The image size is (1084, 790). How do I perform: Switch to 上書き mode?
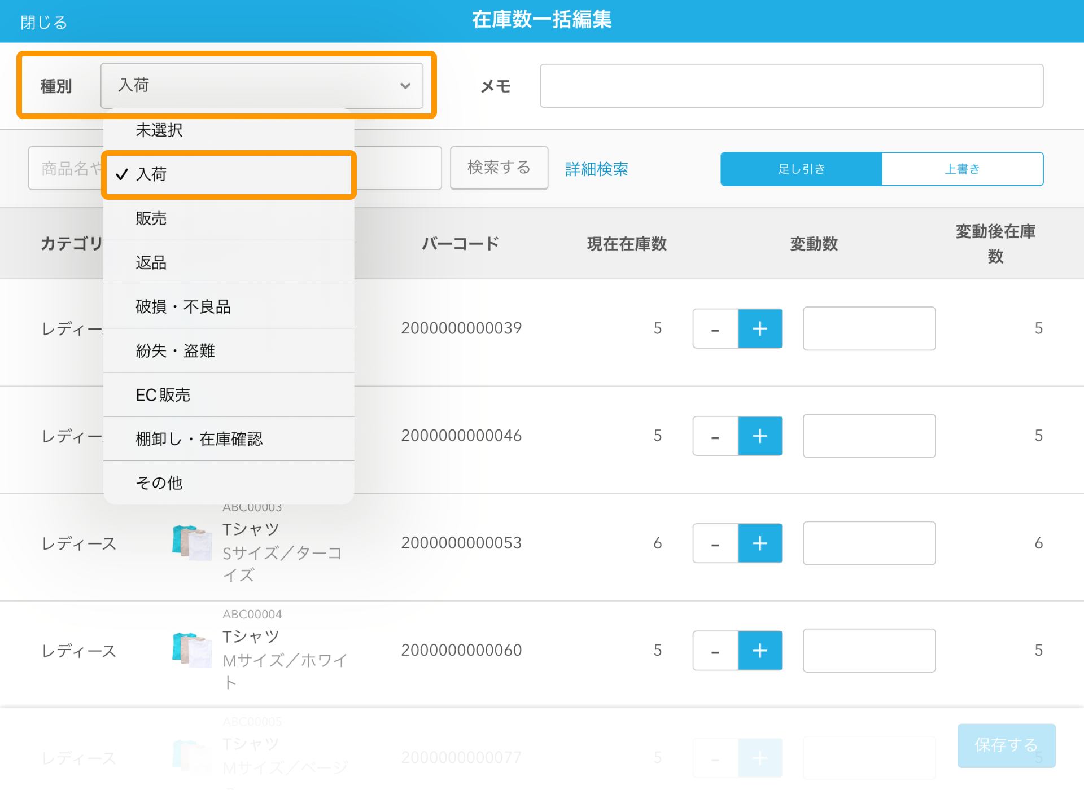[x=962, y=169]
